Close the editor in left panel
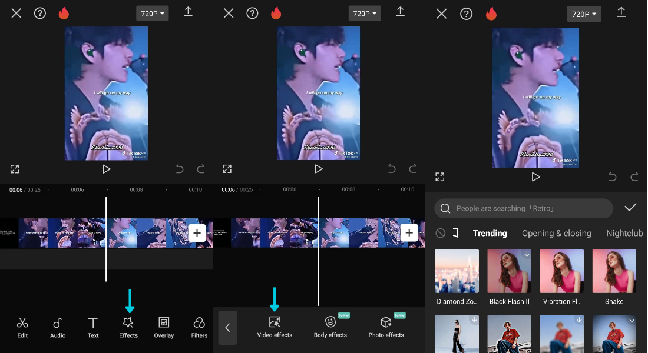The image size is (648, 353). 16,13
